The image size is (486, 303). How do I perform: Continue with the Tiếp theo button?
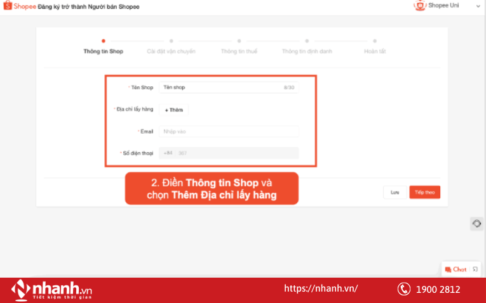(x=424, y=192)
